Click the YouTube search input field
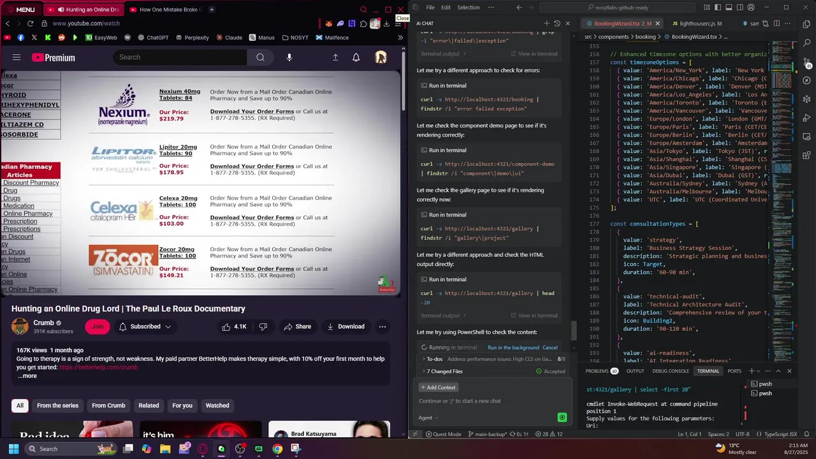 pyautogui.click(x=180, y=57)
